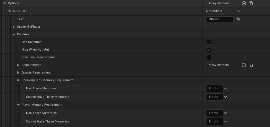Open Player Cannot Have These Memories dropdown
This screenshot has width=270, height=127.
[225, 122]
